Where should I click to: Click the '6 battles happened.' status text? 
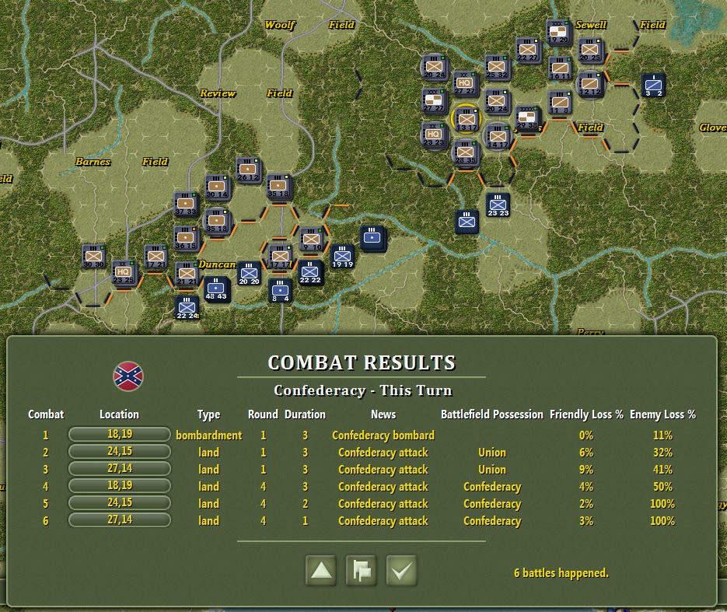(x=561, y=573)
